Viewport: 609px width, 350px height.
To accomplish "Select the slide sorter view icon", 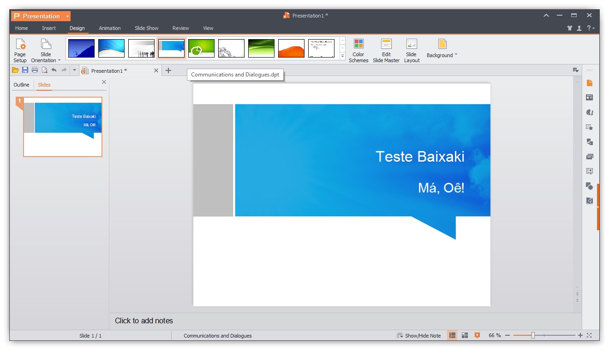I will 464,335.
